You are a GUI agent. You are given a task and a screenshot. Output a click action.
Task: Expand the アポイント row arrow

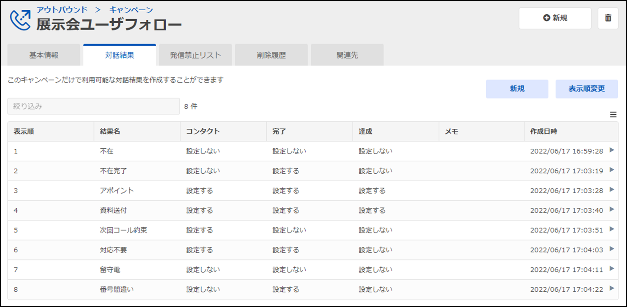(611, 190)
